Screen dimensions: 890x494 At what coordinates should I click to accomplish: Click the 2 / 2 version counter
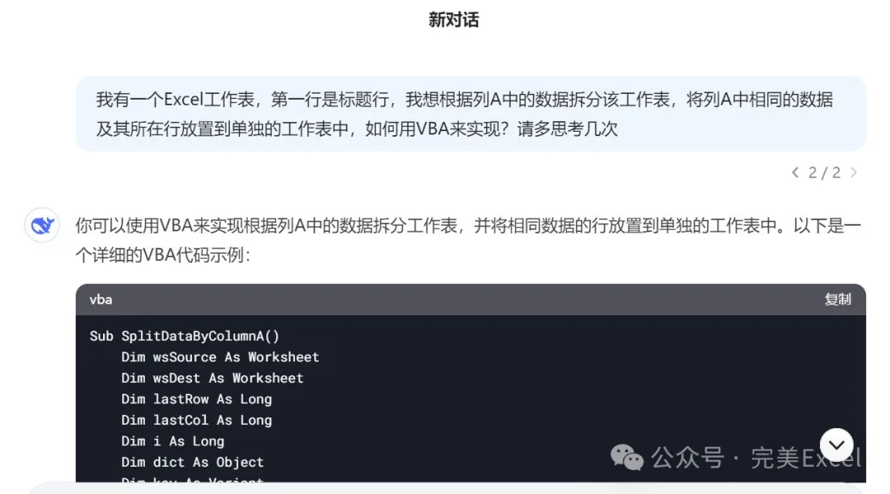coord(824,172)
